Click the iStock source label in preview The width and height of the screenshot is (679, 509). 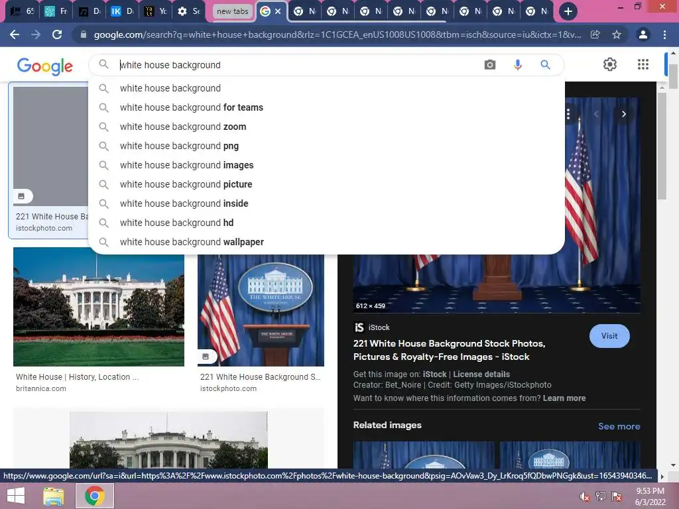click(379, 327)
